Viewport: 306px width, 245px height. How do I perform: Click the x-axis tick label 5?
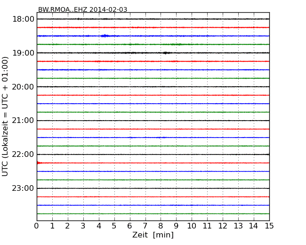coord(114,226)
